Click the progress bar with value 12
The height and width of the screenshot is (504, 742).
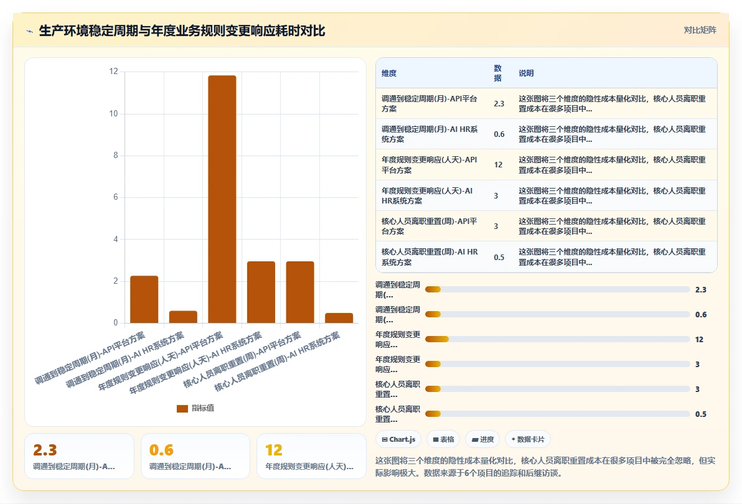click(x=558, y=340)
